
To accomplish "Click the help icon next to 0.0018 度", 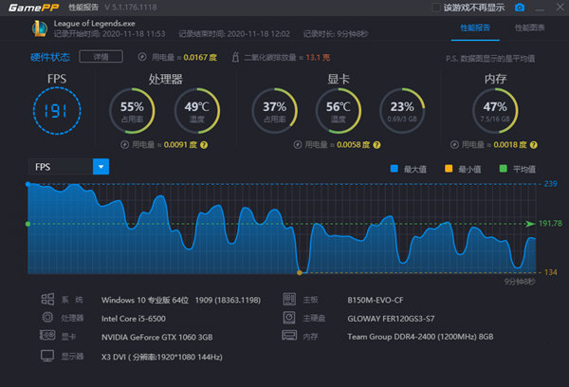I will pyautogui.click(x=533, y=145).
